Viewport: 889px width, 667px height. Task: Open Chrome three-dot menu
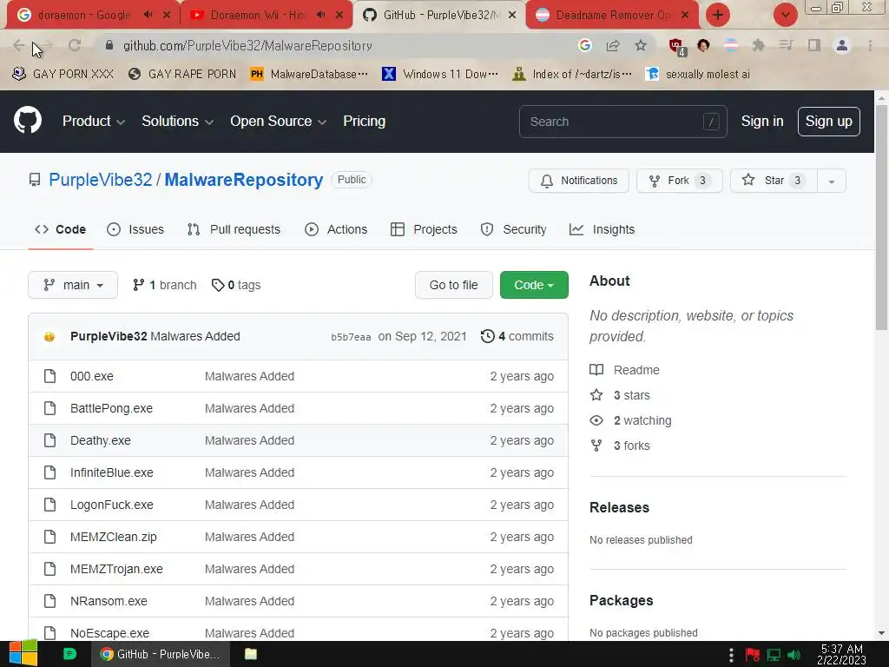[x=870, y=45]
